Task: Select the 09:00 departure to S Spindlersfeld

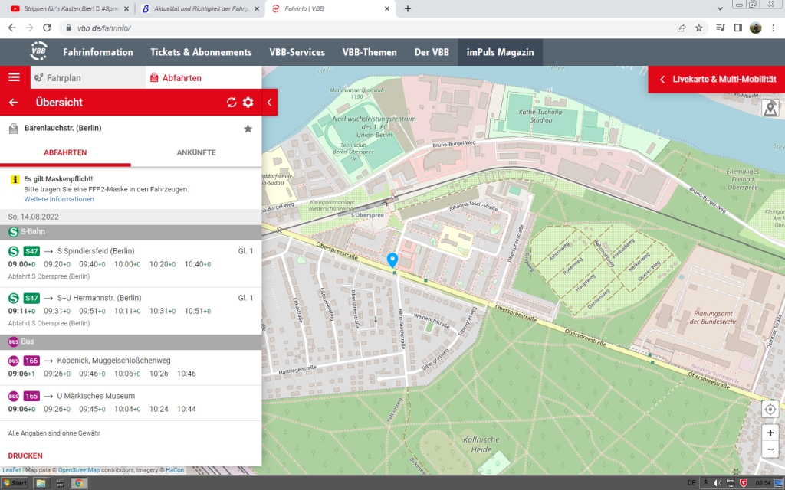Action: 21,264
